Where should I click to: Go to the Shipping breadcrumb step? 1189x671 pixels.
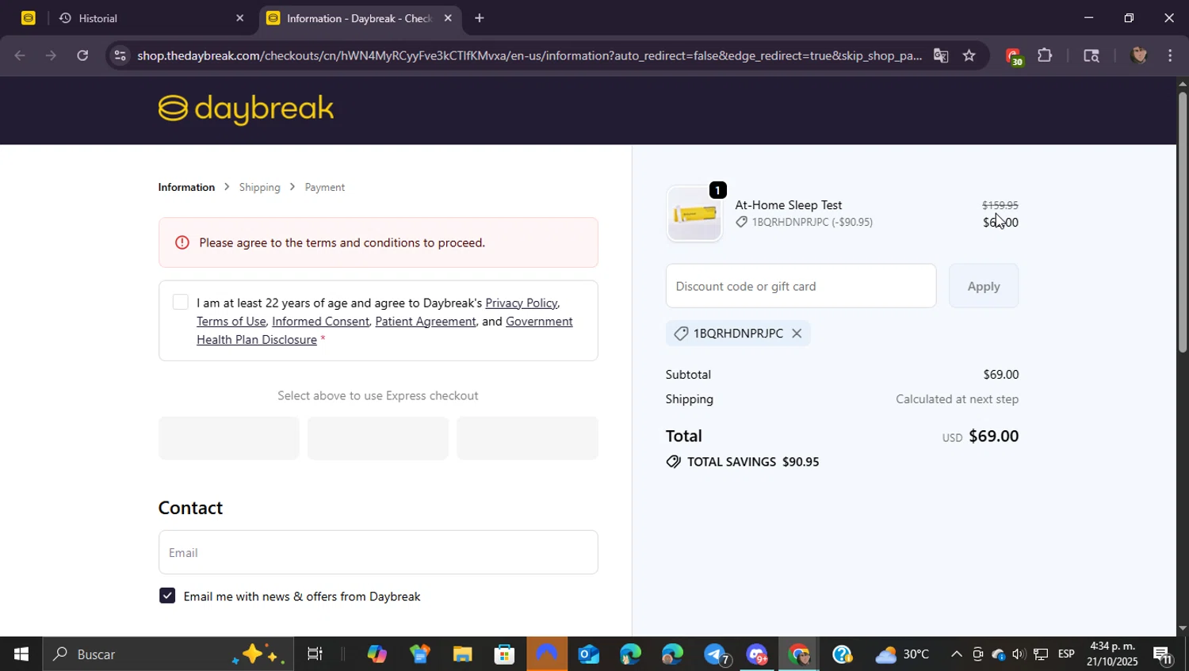coord(259,188)
